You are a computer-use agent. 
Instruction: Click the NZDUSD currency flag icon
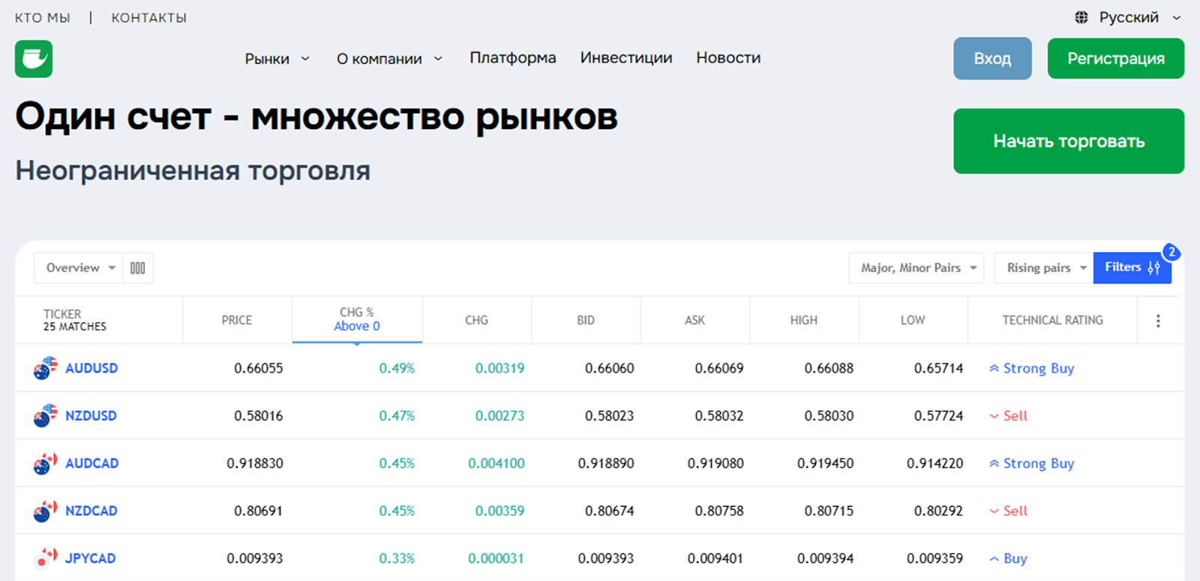[45, 415]
